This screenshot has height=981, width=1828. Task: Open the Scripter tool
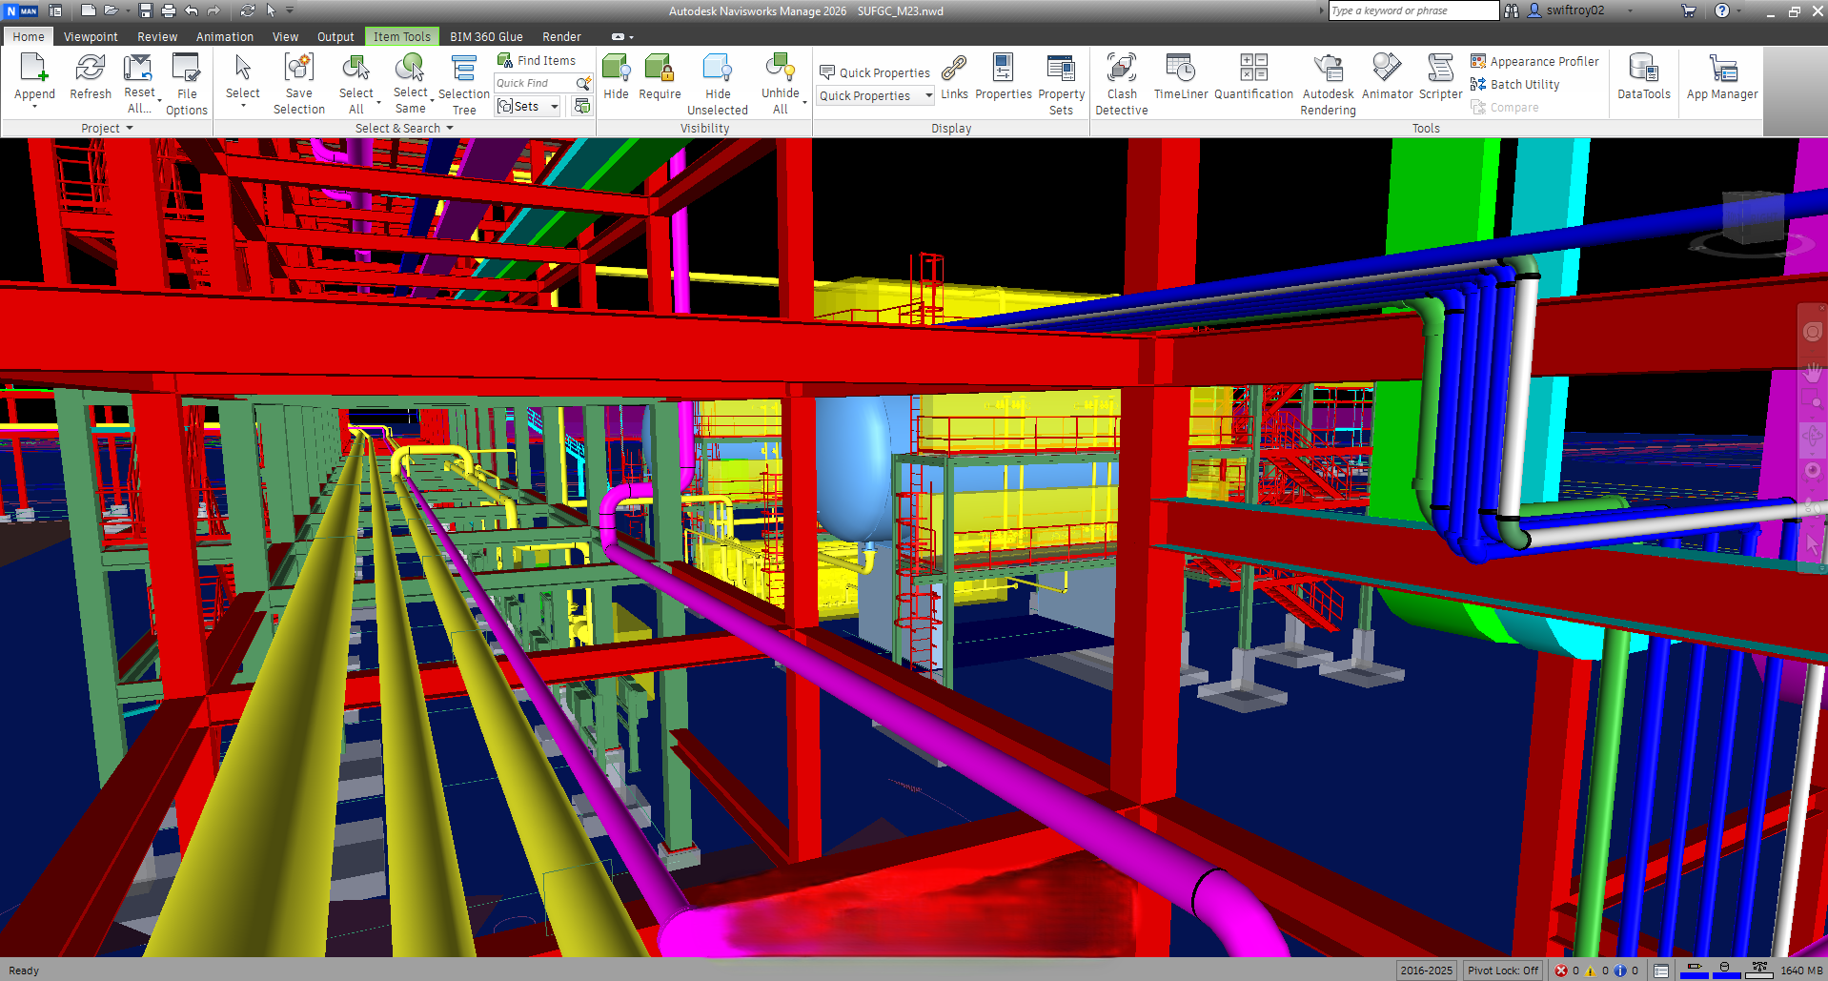point(1440,77)
